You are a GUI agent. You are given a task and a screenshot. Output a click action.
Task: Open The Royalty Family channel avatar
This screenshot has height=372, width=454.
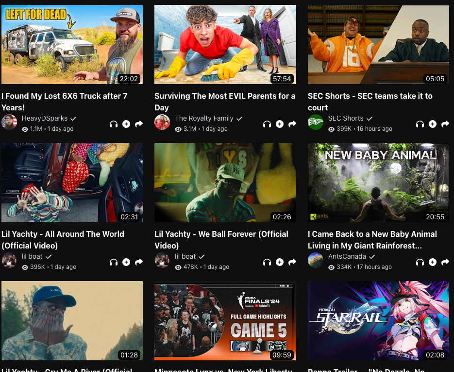point(162,122)
